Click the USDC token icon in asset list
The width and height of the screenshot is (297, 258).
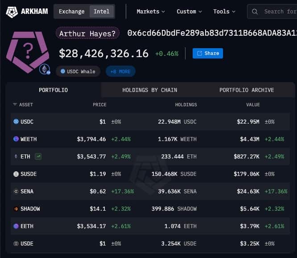pos(16,121)
